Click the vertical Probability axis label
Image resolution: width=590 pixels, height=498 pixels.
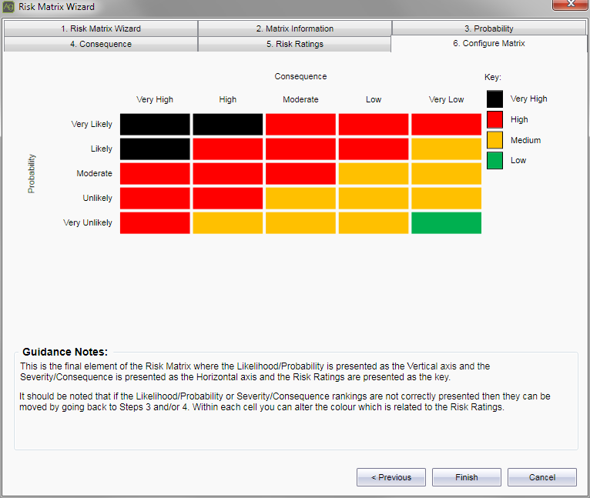(x=32, y=173)
